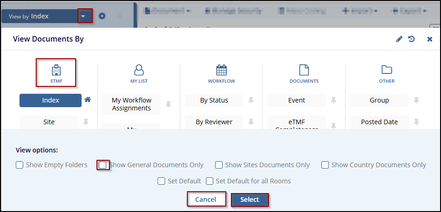Click the home icon beside Index
This screenshot has height=212, width=441.
click(88, 100)
